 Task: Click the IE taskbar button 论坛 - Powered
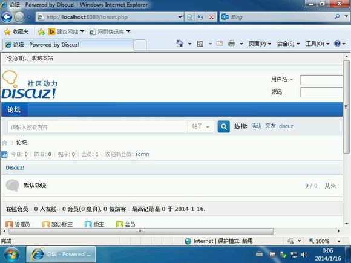coord(61,254)
